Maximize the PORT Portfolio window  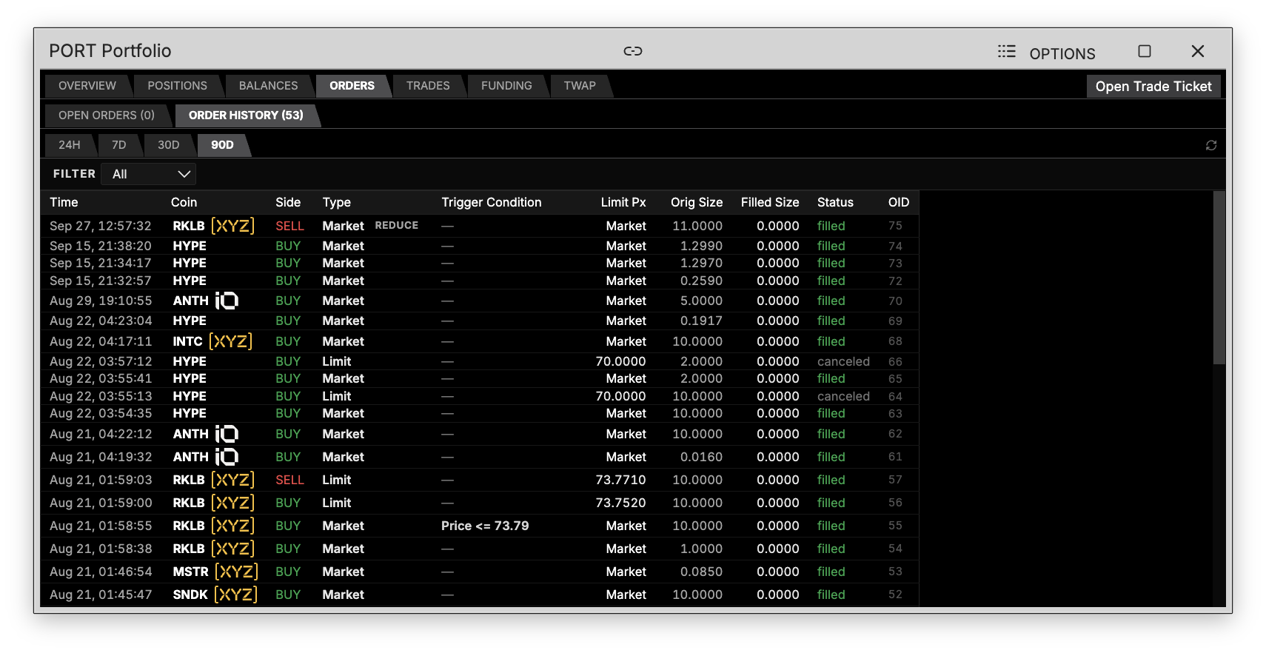1145,51
